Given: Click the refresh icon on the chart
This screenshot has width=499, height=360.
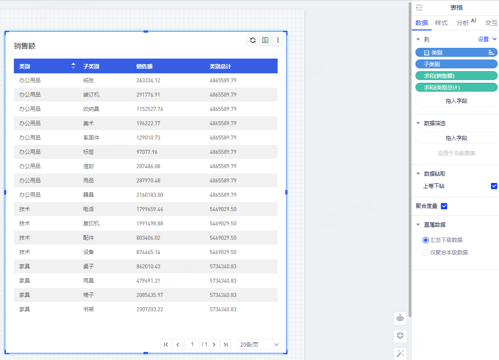Looking at the screenshot, I should [253, 40].
